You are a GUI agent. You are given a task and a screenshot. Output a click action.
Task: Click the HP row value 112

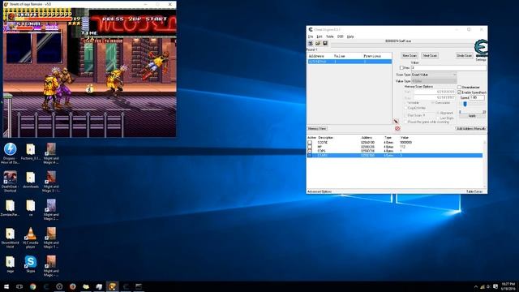[x=402, y=147]
